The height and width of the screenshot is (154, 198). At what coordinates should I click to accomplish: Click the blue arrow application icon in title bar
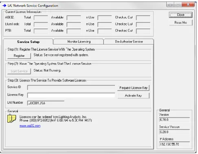pyautogui.click(x=4, y=6)
